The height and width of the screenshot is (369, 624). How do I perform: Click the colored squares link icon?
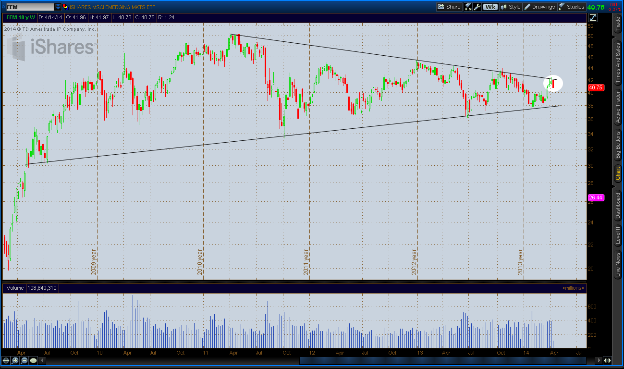tap(65, 7)
